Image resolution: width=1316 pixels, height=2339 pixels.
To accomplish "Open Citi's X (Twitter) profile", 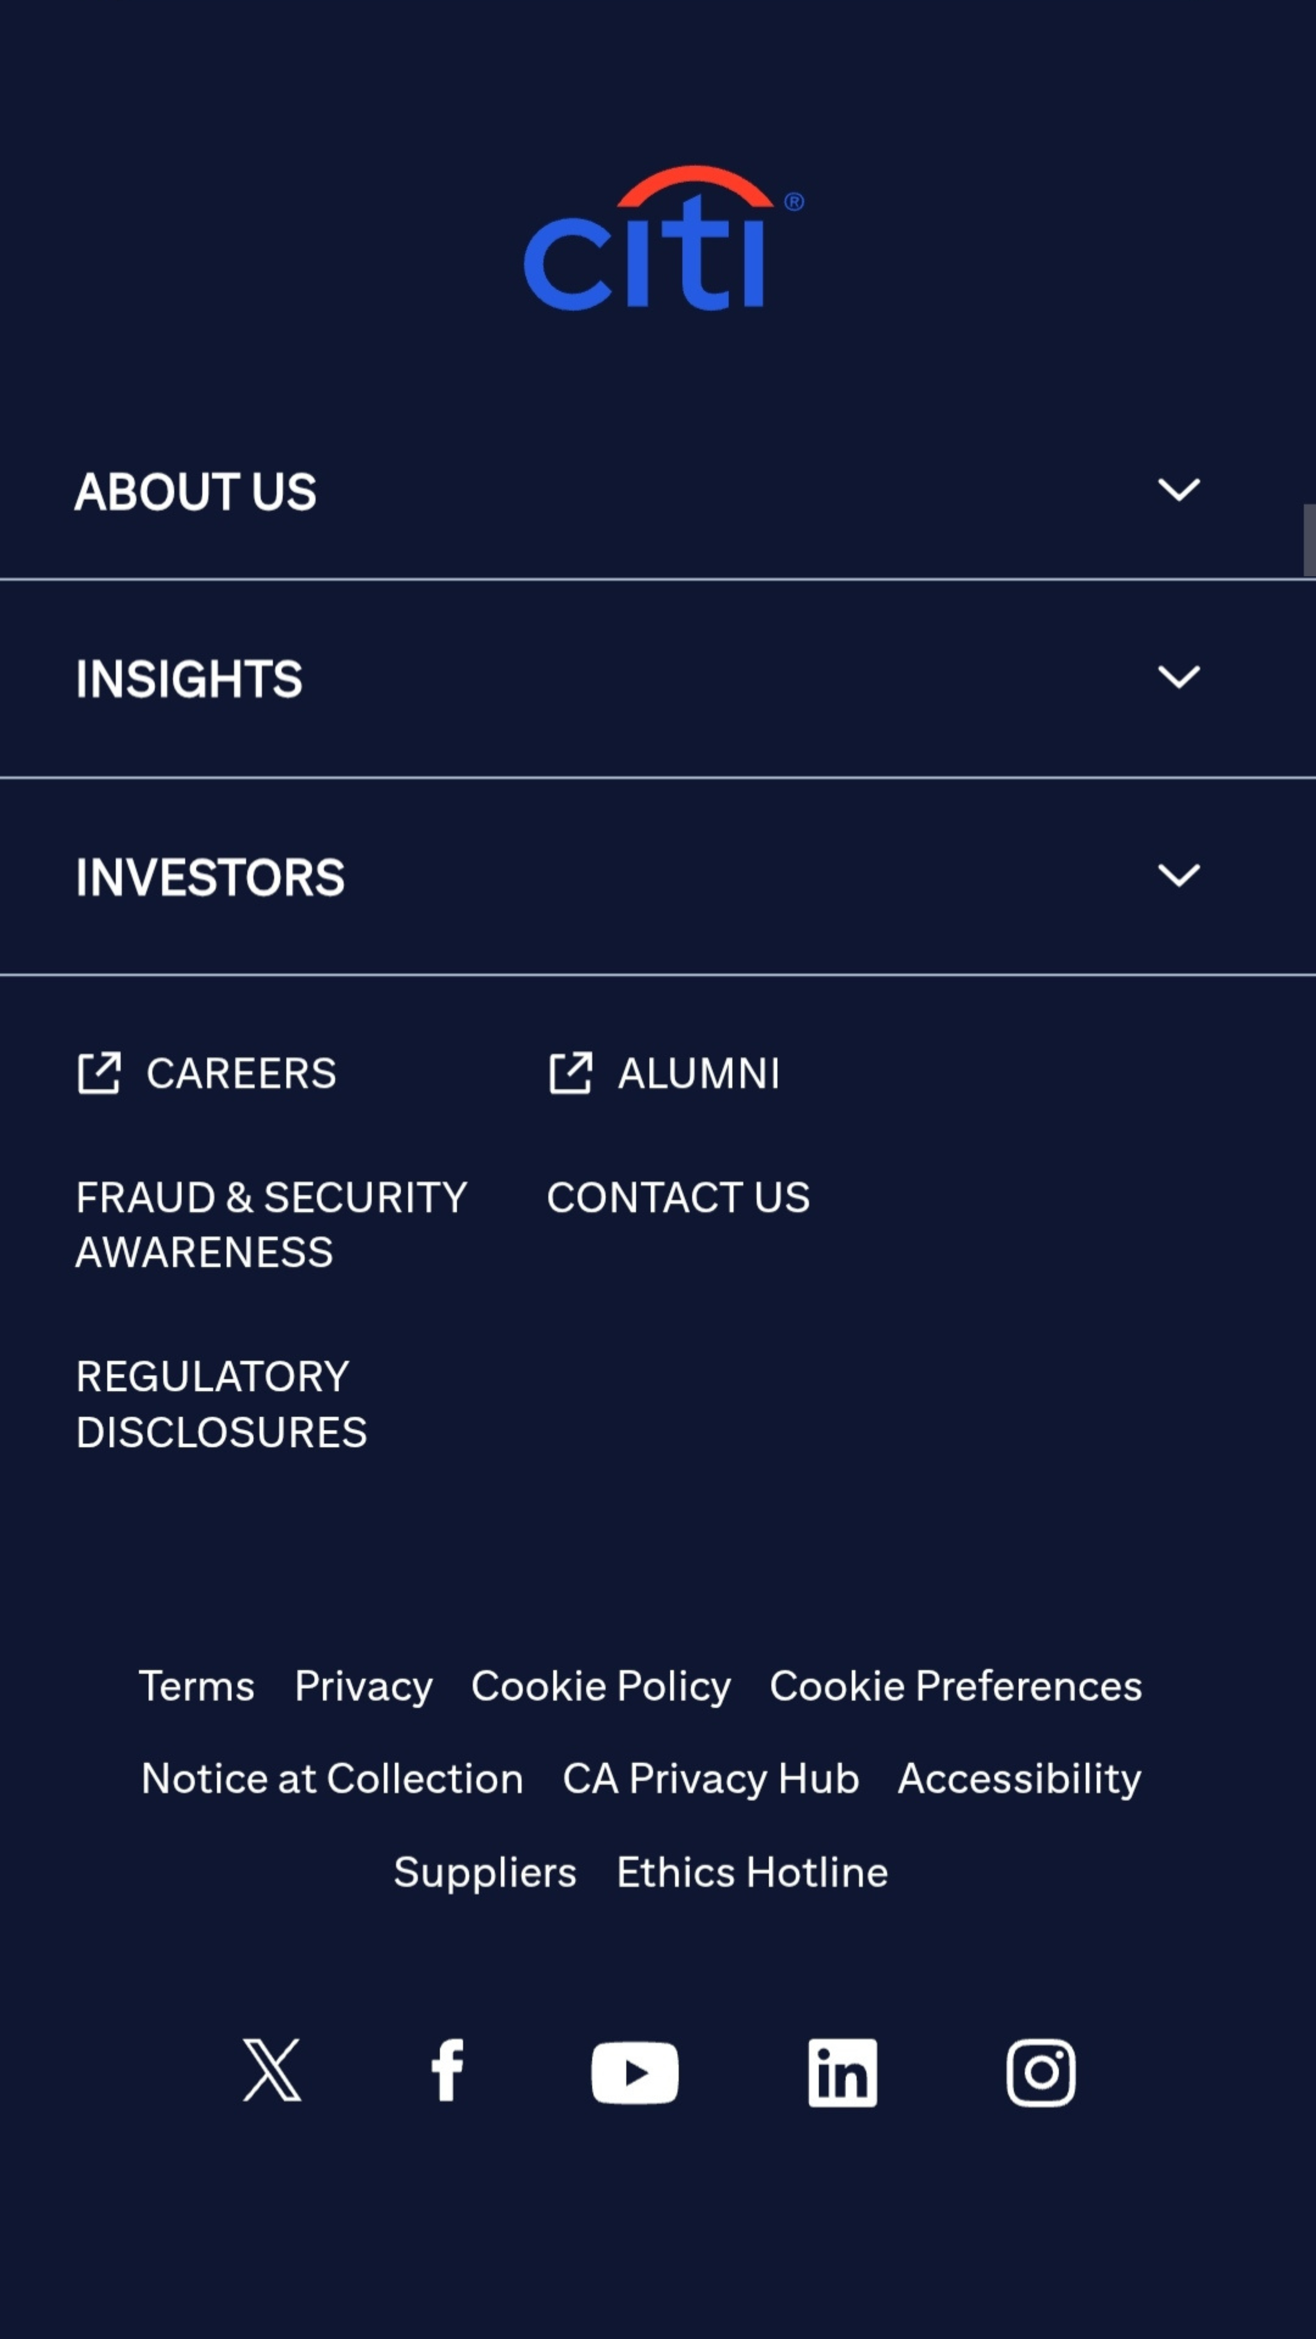I will pos(271,2071).
